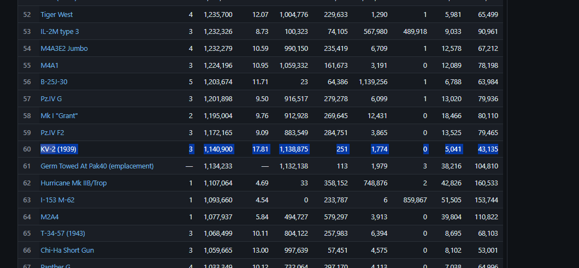Open the B-25J-30 aircraft link
Viewport: 579px width, 268px height.
coord(54,82)
